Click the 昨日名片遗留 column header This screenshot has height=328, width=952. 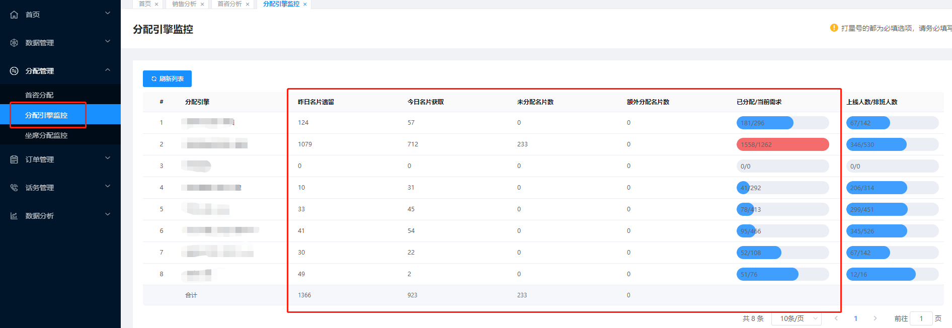point(316,102)
